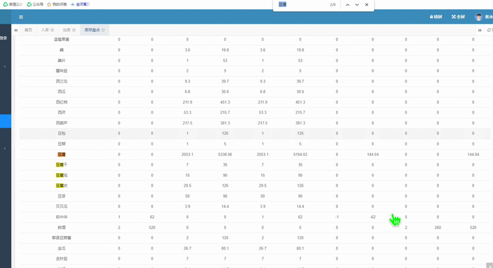Click the 西红柿 row name
Image resolution: width=493 pixels, height=268 pixels.
click(x=62, y=102)
